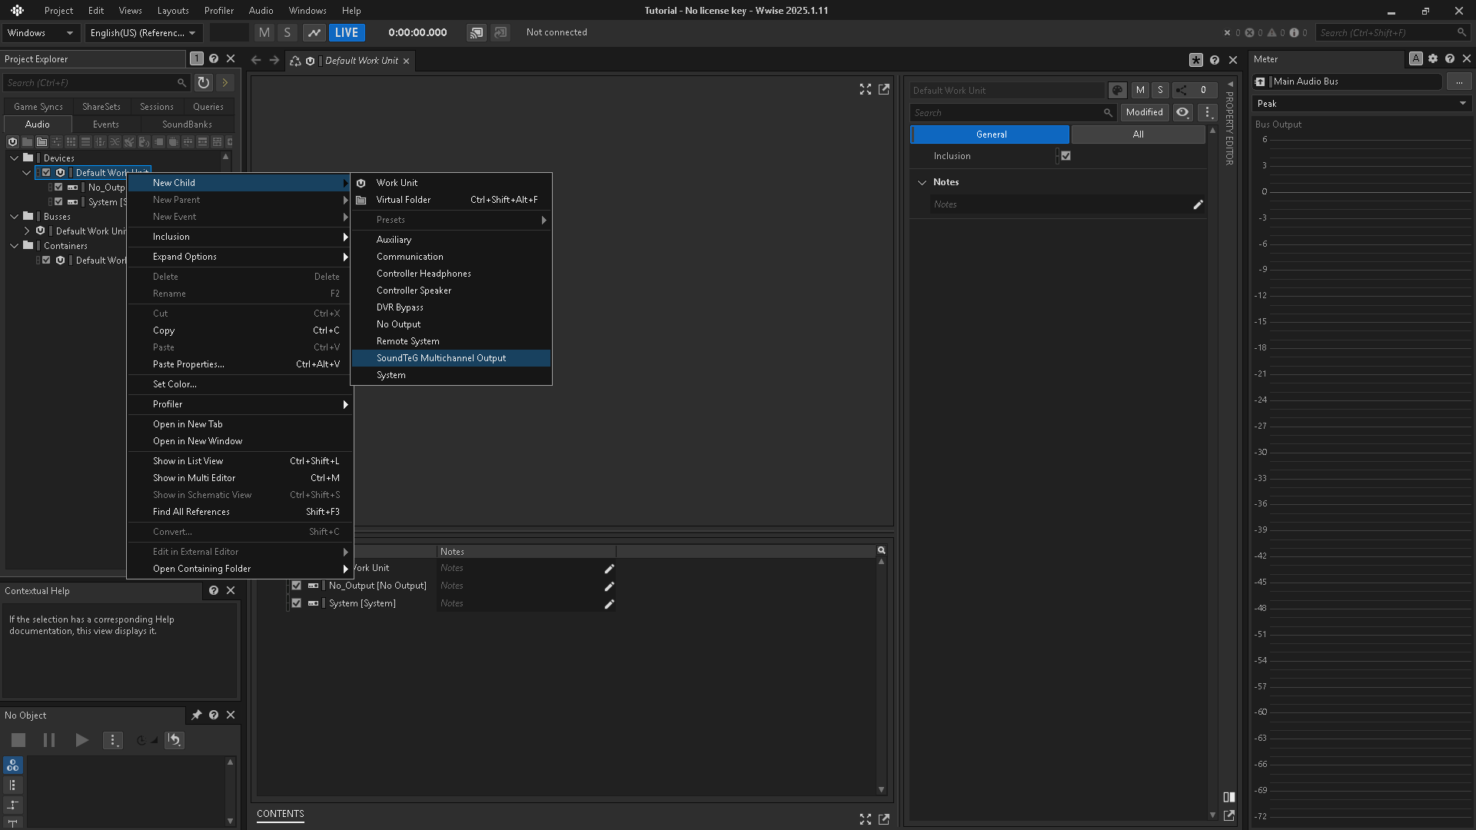Open top editor pane in new window

point(884,89)
